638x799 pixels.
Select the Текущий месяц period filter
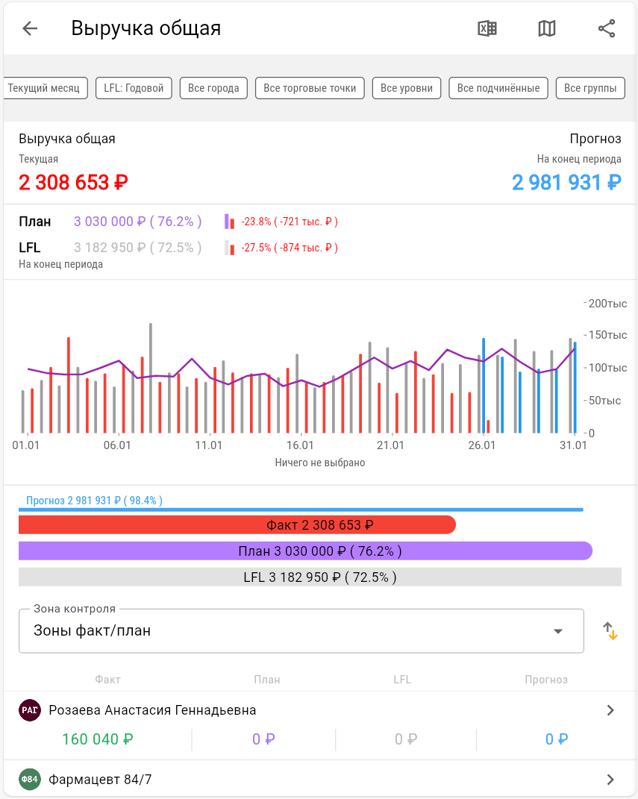point(44,88)
